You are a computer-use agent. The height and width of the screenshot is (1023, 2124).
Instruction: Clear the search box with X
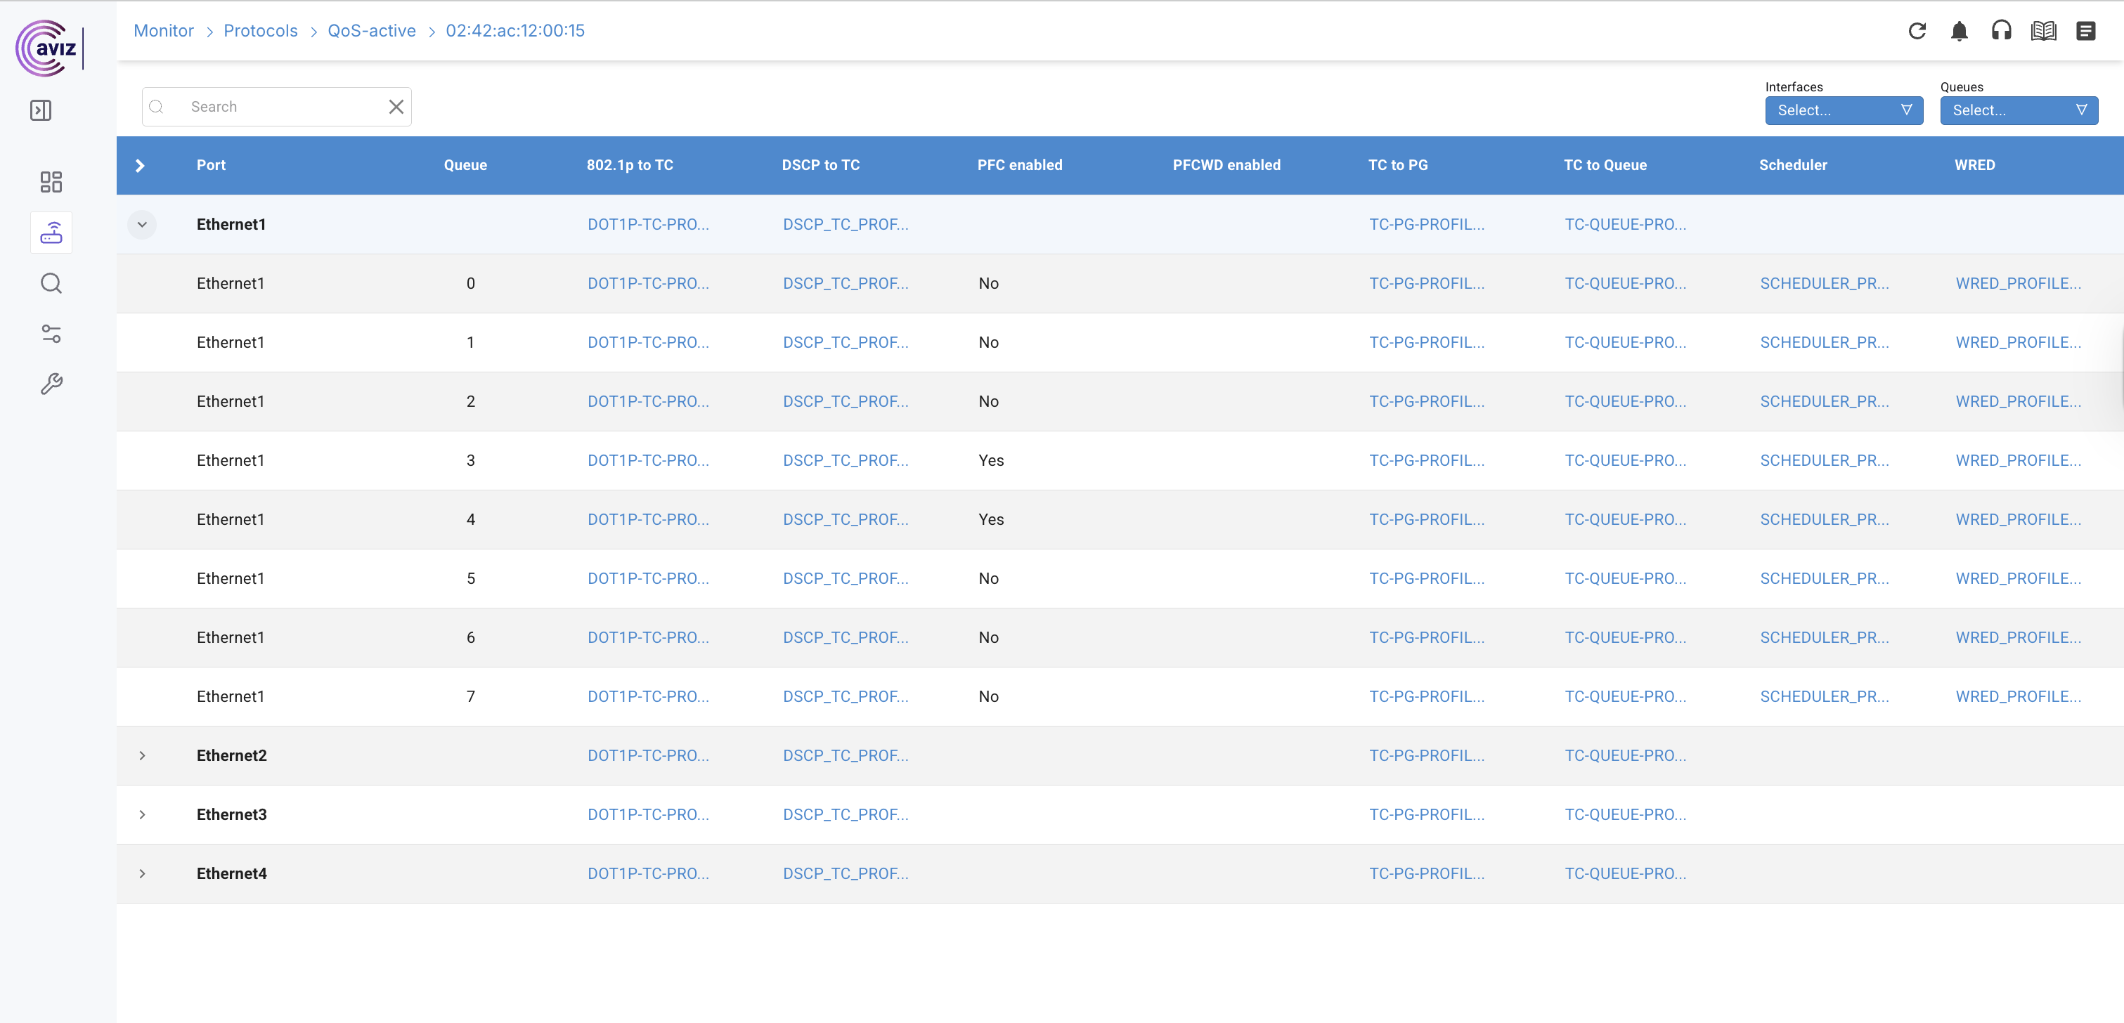pyautogui.click(x=396, y=107)
